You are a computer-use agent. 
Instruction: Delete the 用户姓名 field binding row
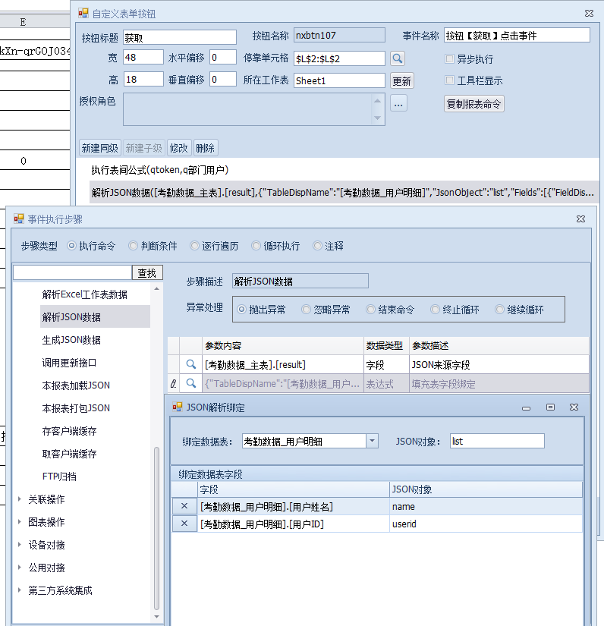click(184, 506)
